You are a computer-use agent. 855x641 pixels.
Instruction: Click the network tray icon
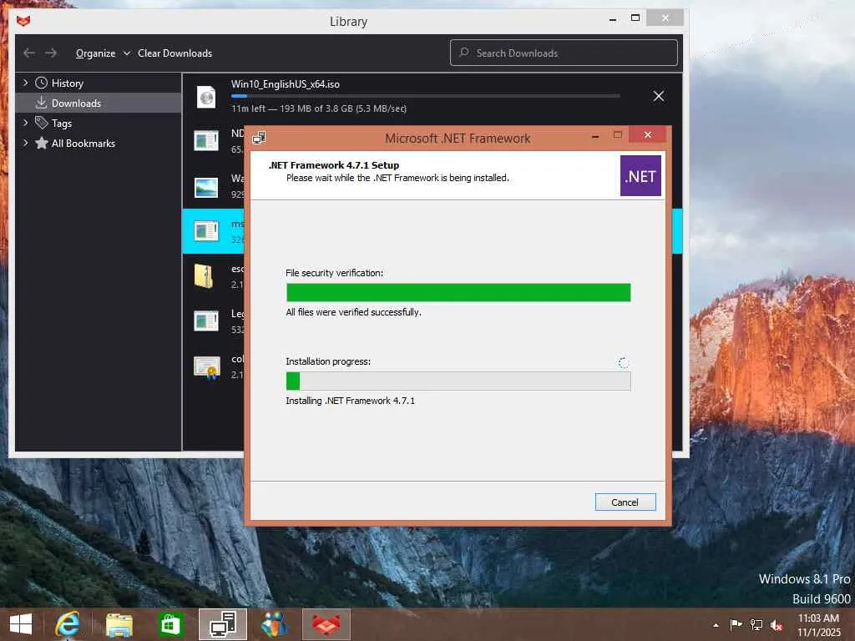click(x=756, y=624)
